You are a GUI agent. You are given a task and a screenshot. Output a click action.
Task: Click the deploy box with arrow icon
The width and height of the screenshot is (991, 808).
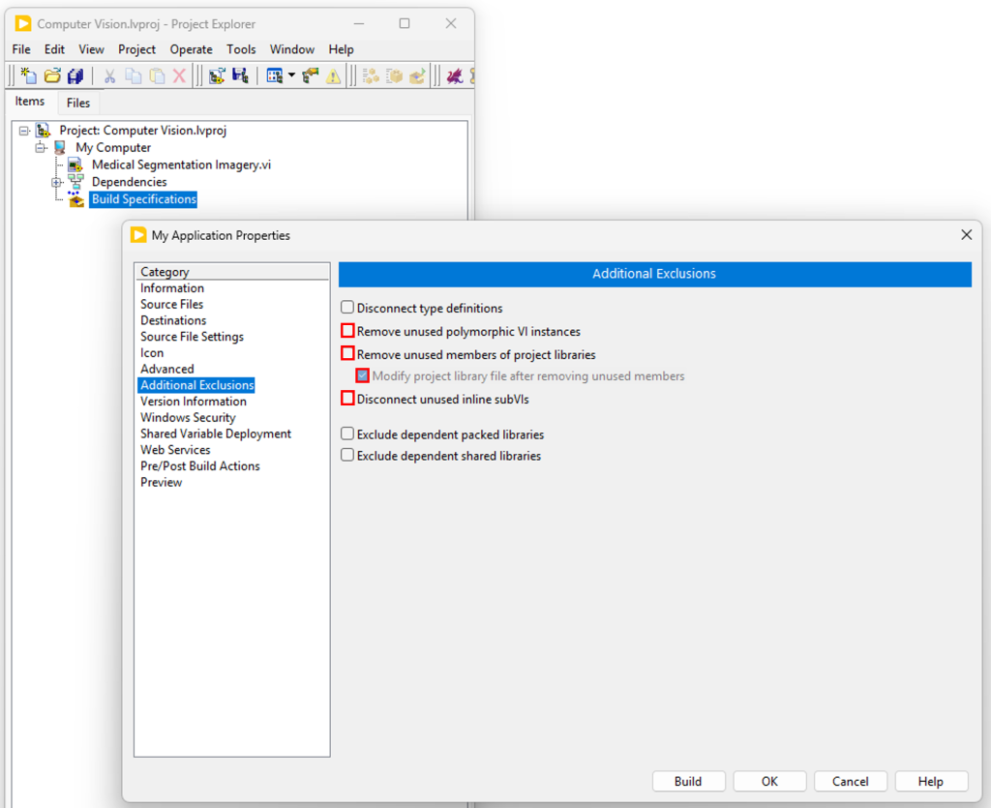417,76
